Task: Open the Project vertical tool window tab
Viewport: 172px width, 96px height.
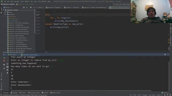Action: click(1, 10)
